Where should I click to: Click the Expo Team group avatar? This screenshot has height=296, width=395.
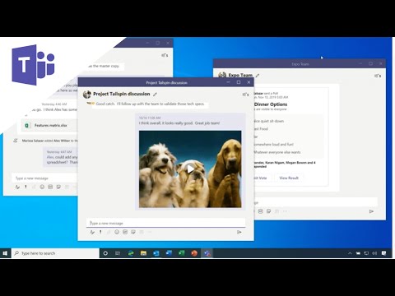click(222, 75)
